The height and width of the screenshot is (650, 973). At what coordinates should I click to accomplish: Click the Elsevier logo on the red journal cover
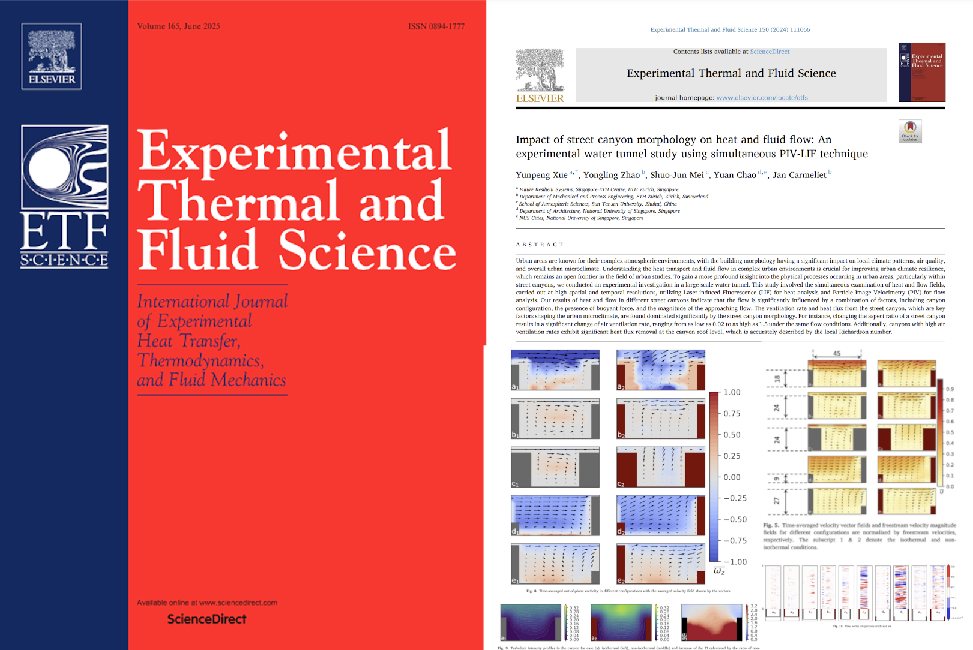tap(52, 56)
